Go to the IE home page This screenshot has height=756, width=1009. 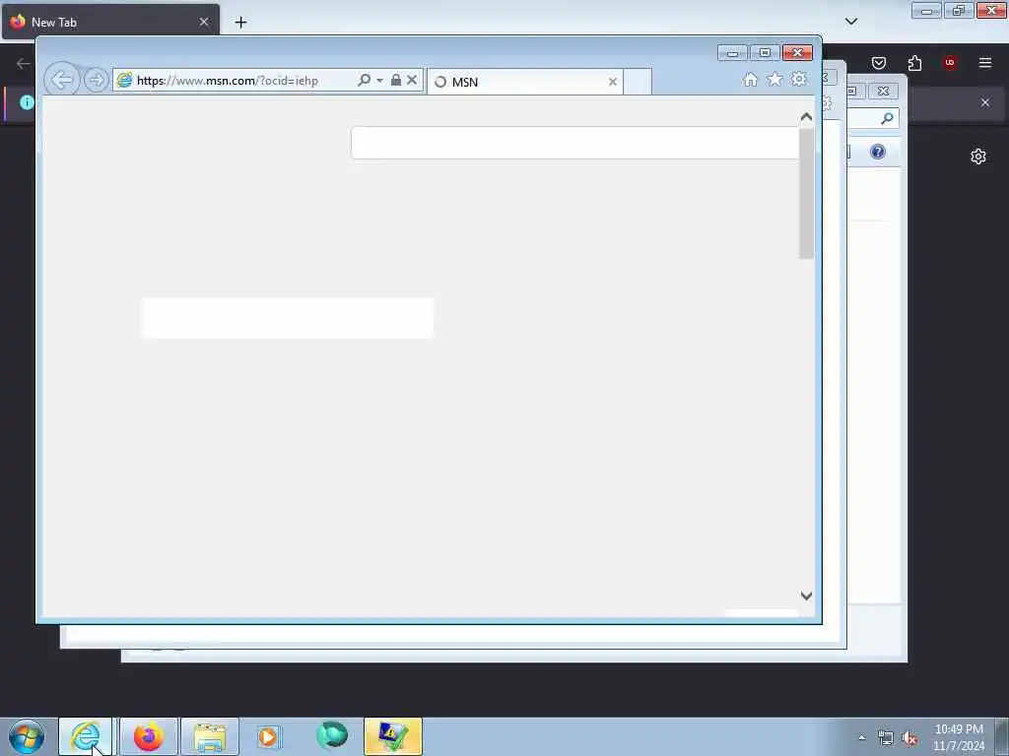(x=750, y=79)
